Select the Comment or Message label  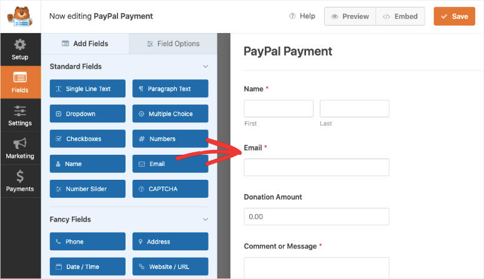point(280,246)
